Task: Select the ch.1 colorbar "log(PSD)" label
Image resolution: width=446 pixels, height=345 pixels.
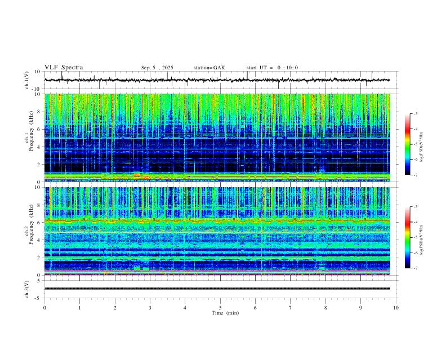Action: (x=421, y=147)
